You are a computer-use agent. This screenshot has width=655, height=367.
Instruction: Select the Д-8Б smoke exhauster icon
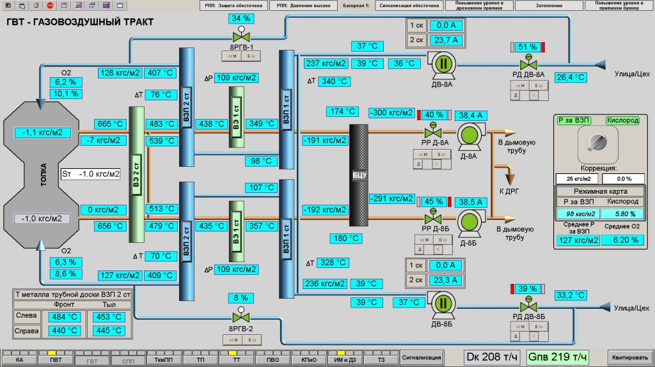(x=469, y=223)
